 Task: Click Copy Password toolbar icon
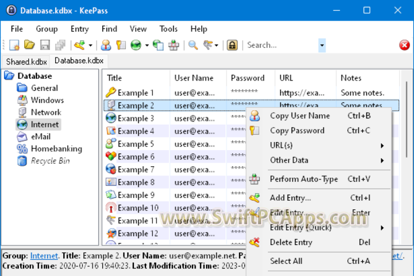121,45
